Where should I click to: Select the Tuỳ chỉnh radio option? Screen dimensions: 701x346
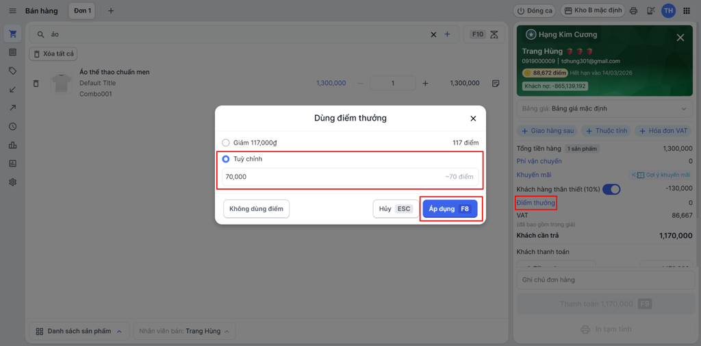pyautogui.click(x=226, y=159)
